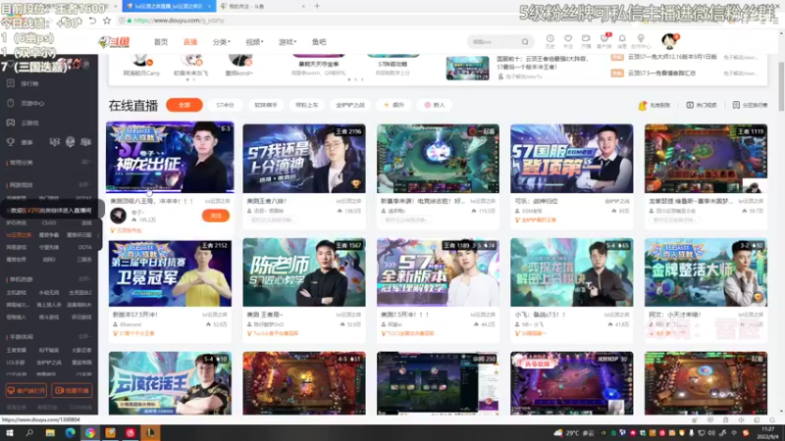
Task: Select the 直播 nav item
Action: click(190, 42)
